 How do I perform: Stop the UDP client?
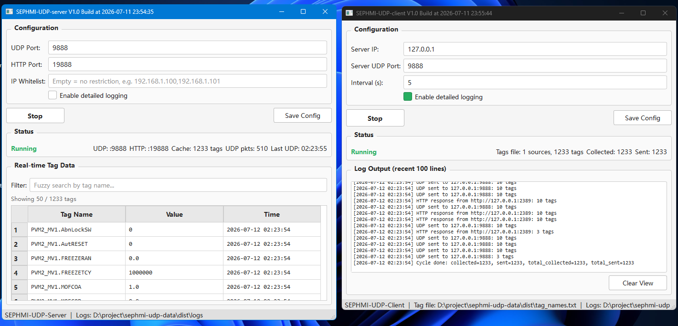pos(375,118)
